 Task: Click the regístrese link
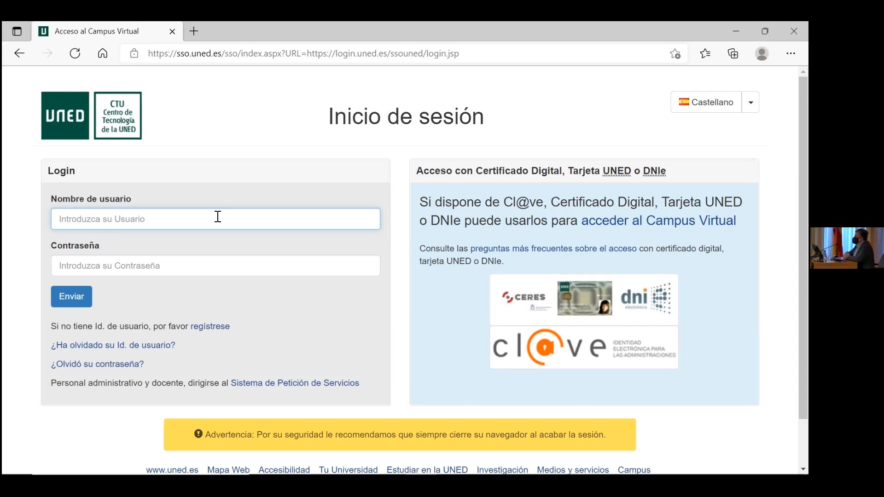(210, 326)
